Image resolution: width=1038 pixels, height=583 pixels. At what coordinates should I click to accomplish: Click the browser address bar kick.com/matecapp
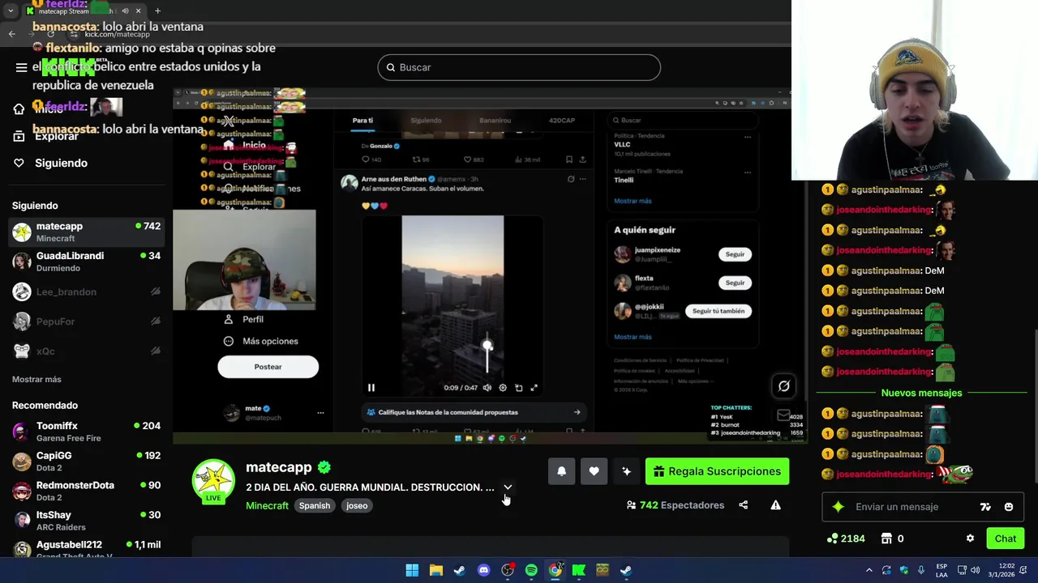coord(117,34)
